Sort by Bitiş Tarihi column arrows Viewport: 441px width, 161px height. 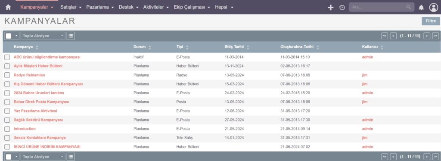pyautogui.click(x=248, y=47)
